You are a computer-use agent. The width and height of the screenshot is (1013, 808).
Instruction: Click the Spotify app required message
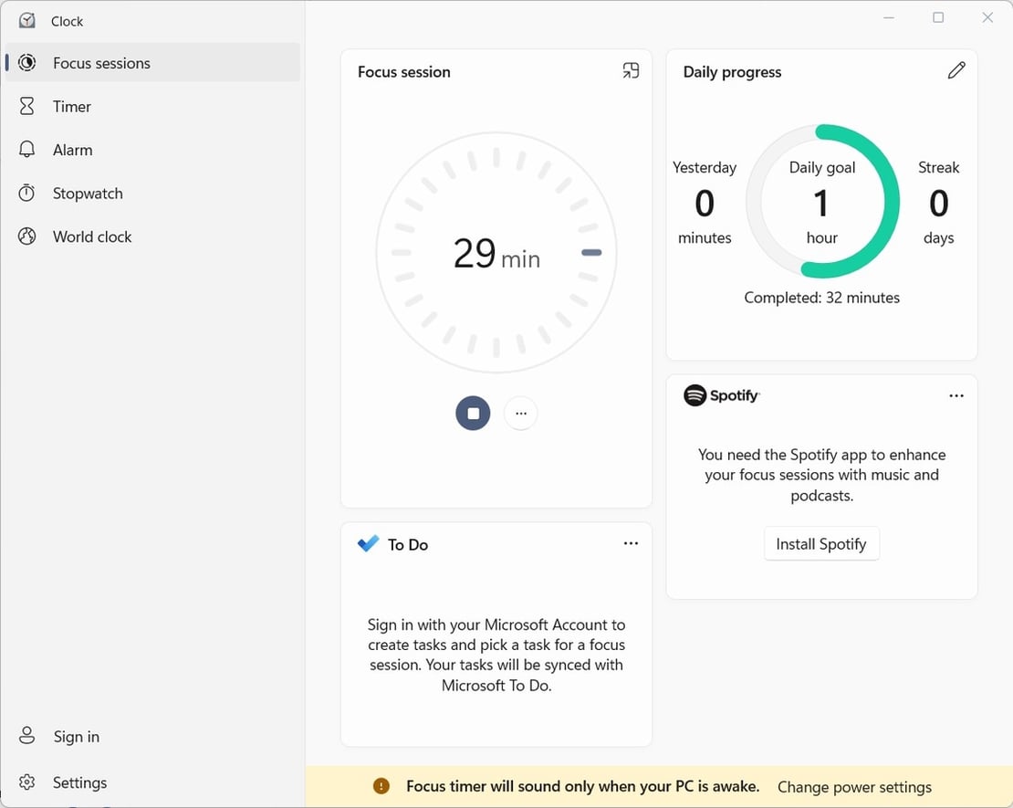821,475
